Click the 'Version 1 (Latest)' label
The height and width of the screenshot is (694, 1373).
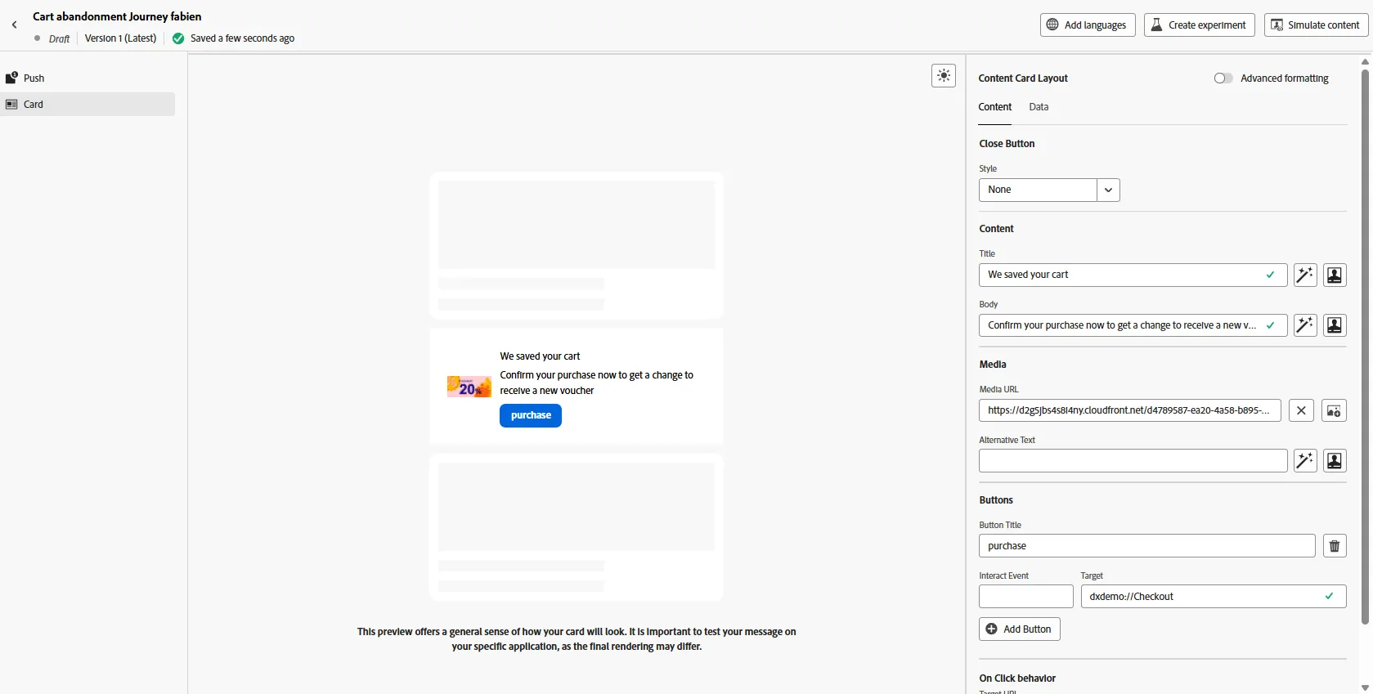tap(120, 38)
